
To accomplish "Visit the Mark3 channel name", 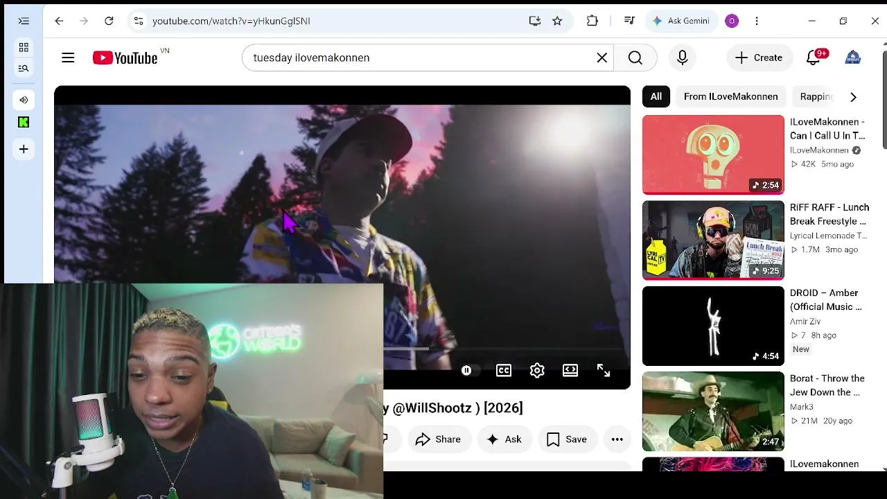I will 802,407.
